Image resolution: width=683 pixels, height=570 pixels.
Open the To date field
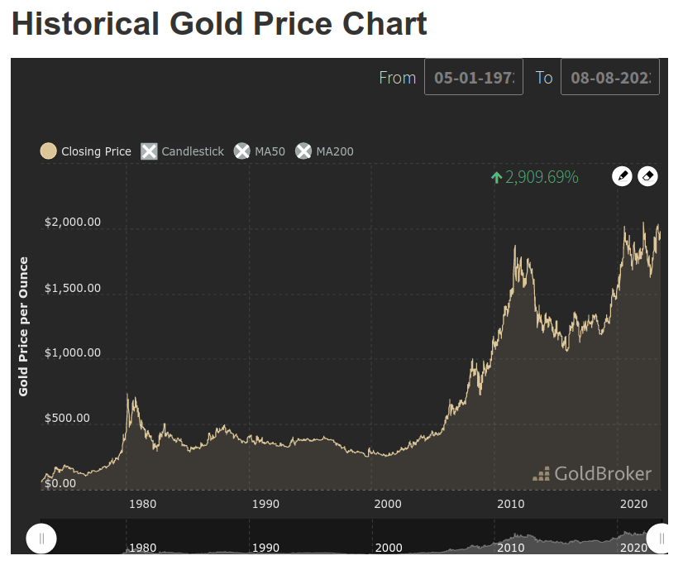tap(610, 78)
